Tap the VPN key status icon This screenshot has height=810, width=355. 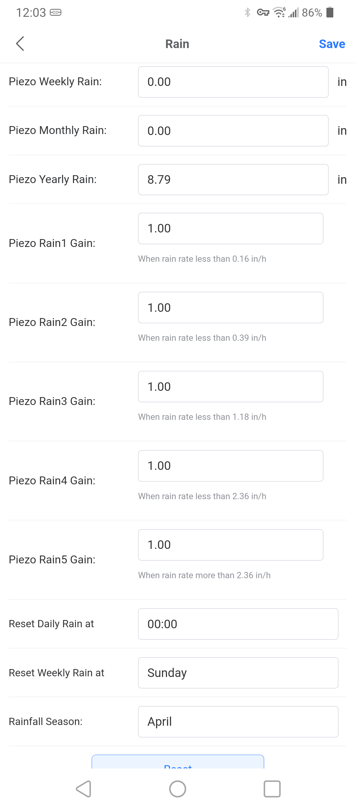263,13
